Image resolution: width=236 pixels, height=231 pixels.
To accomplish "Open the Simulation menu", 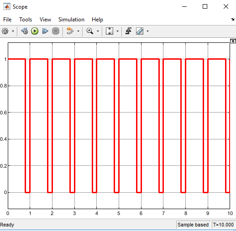I will tap(71, 20).
